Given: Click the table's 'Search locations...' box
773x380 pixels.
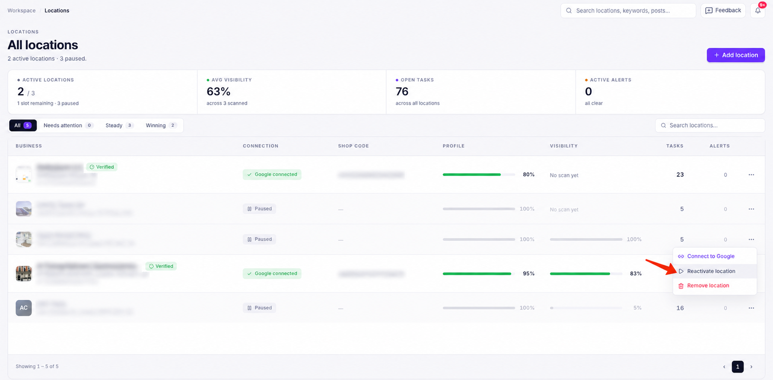Looking at the screenshot, I should [710, 125].
